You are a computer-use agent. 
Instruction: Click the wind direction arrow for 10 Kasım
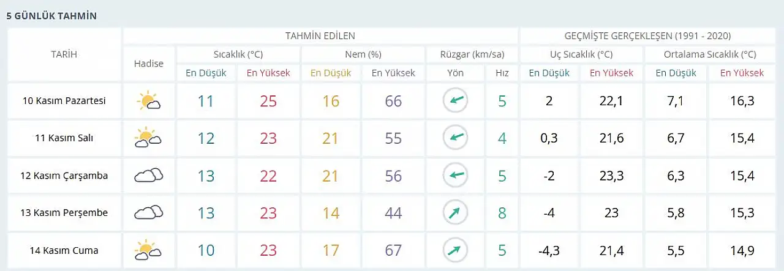click(x=455, y=101)
